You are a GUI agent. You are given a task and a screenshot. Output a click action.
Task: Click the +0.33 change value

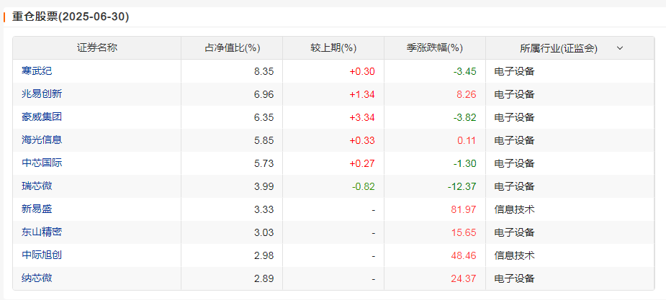[362, 140]
